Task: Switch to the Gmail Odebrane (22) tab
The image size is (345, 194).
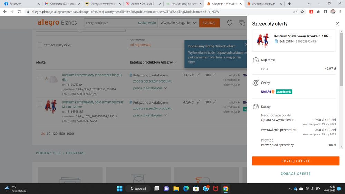Action: pyautogui.click(x=62, y=4)
